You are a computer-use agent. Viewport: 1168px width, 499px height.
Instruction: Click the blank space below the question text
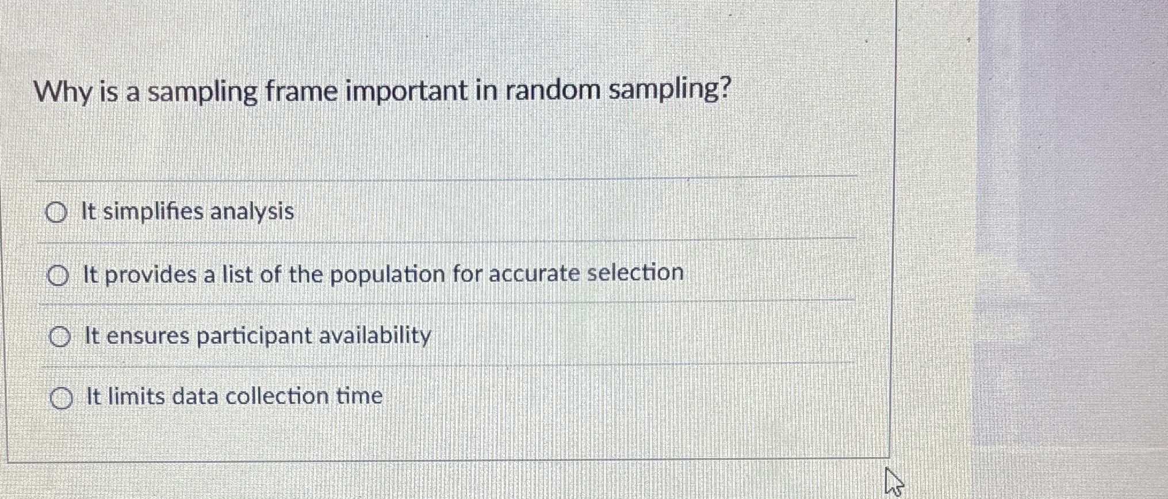[403, 138]
